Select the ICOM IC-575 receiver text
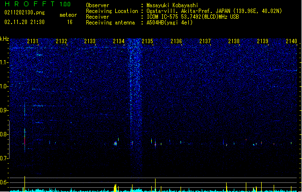This screenshot has width=302, height=192. pos(193,17)
